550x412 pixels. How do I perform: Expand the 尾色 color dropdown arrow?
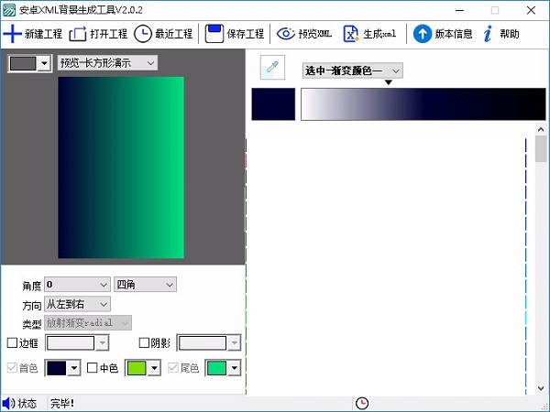coord(235,368)
